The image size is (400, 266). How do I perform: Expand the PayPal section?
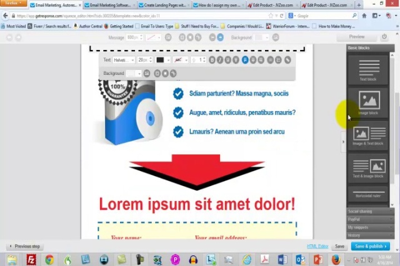[x=370, y=219]
